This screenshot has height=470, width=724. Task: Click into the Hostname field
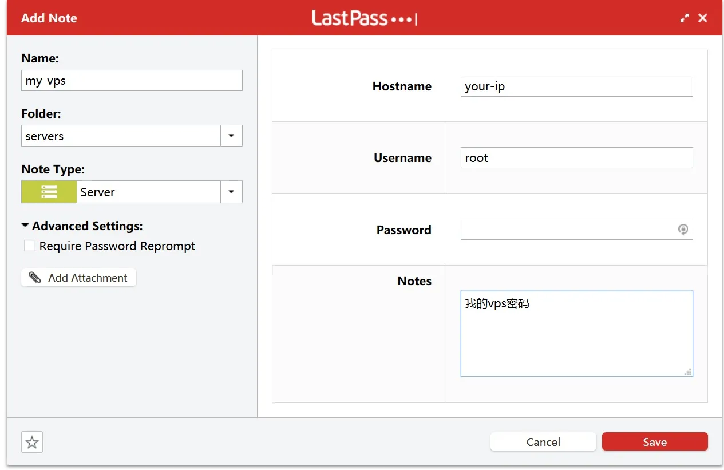576,86
